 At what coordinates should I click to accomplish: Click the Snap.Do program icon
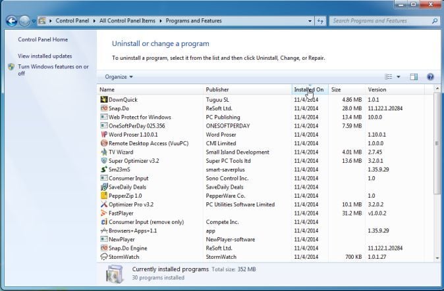pos(104,108)
